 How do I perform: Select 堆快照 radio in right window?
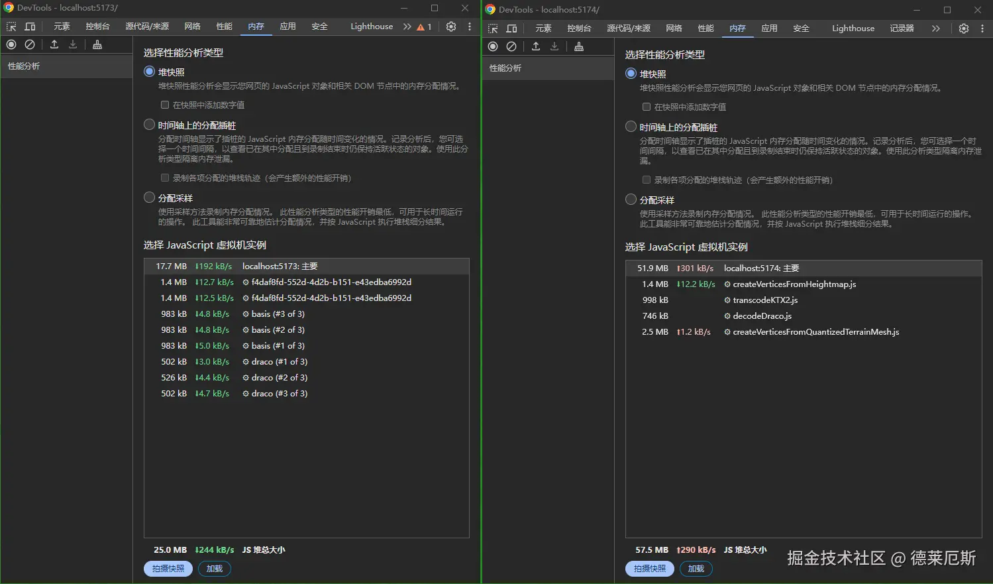631,74
